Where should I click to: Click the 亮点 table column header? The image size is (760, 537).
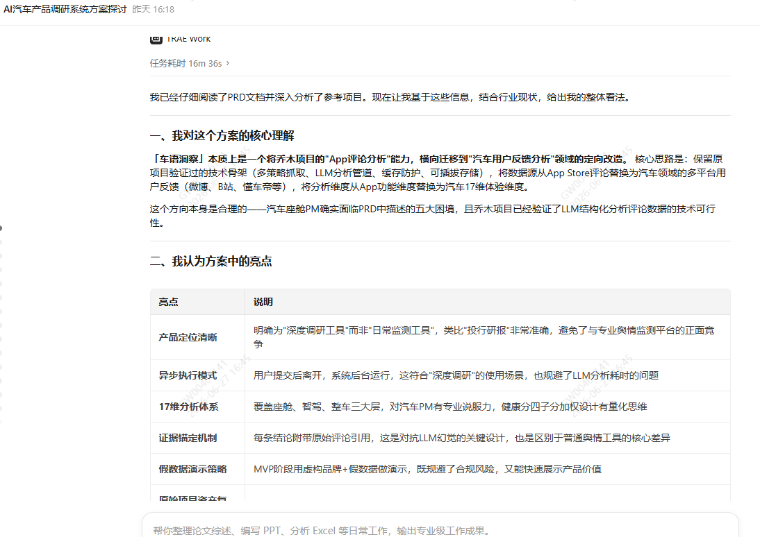coord(198,302)
